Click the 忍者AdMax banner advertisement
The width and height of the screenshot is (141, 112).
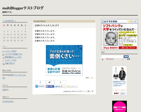pyautogui.click(x=64, y=60)
